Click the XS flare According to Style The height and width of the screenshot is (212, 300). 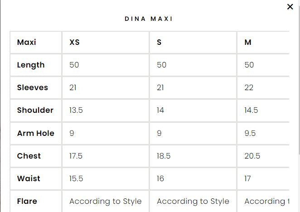[106, 201]
